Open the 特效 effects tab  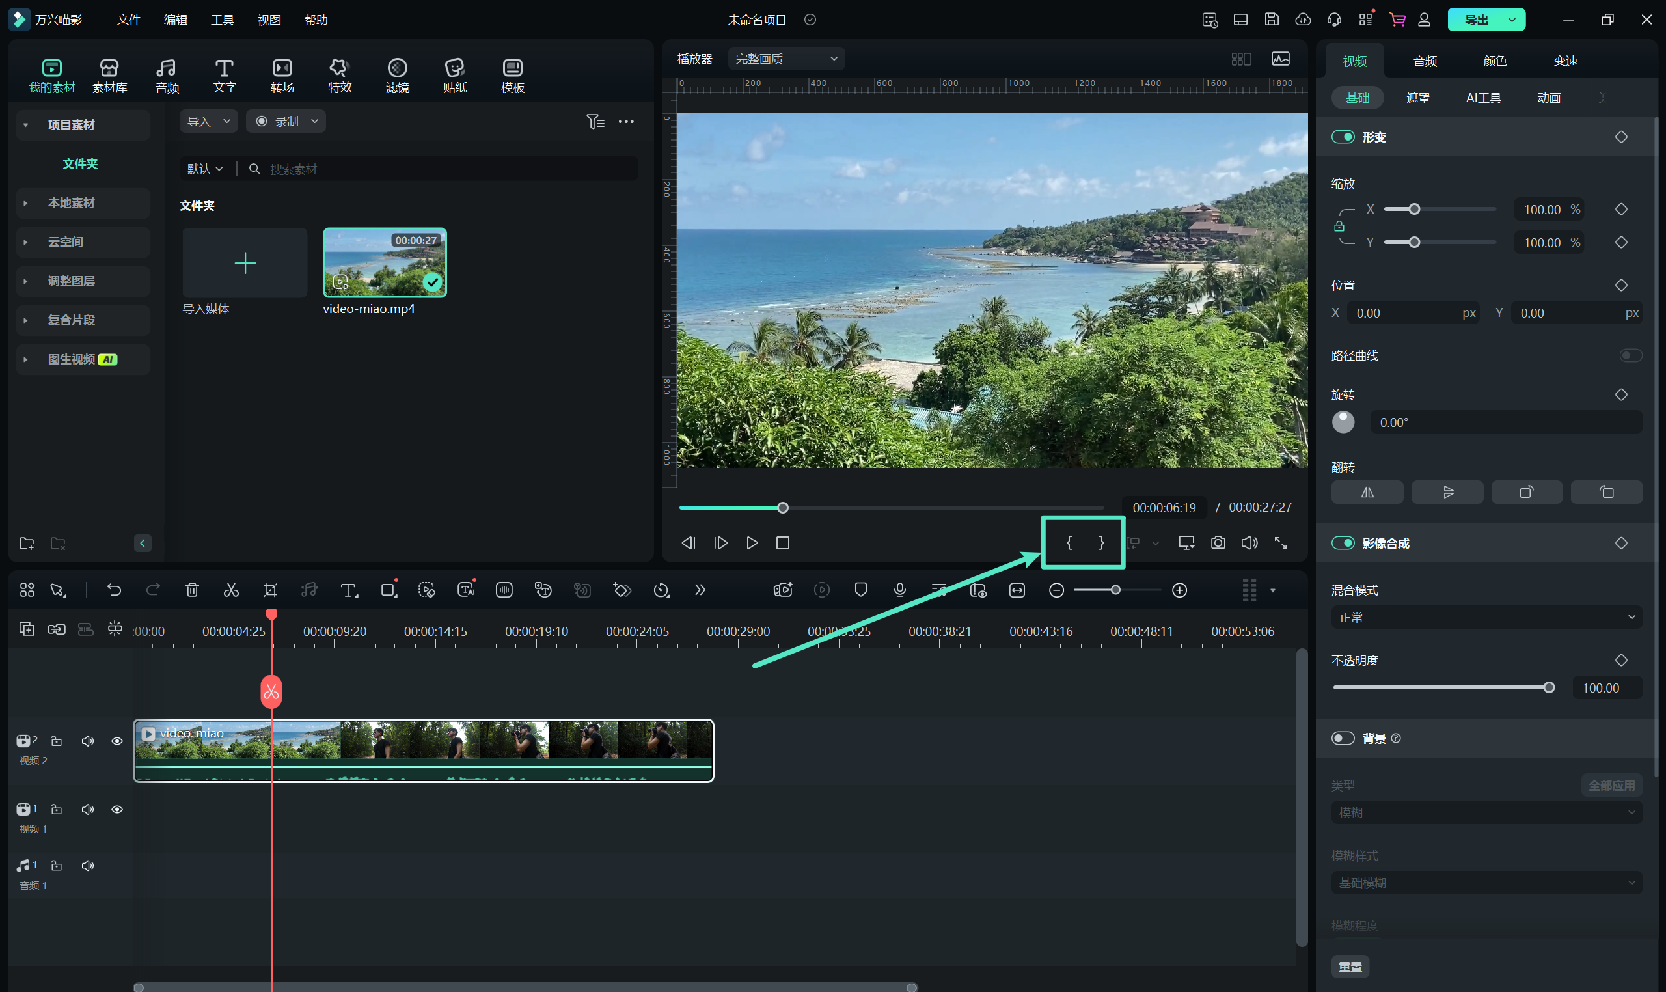(340, 76)
